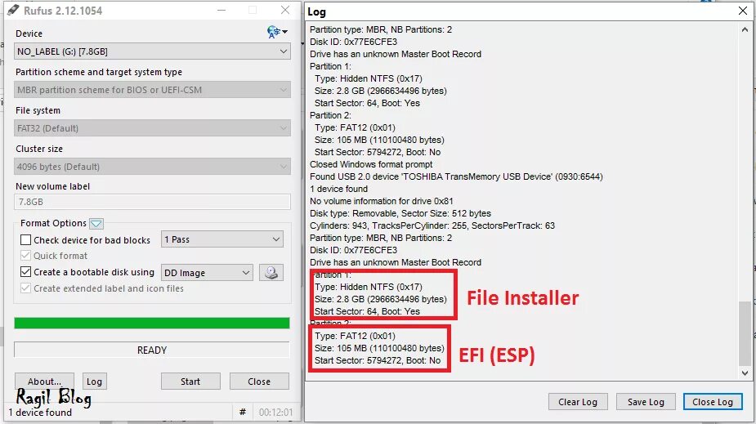Click the READY status bar
The width and height of the screenshot is (756, 424).
(x=152, y=350)
